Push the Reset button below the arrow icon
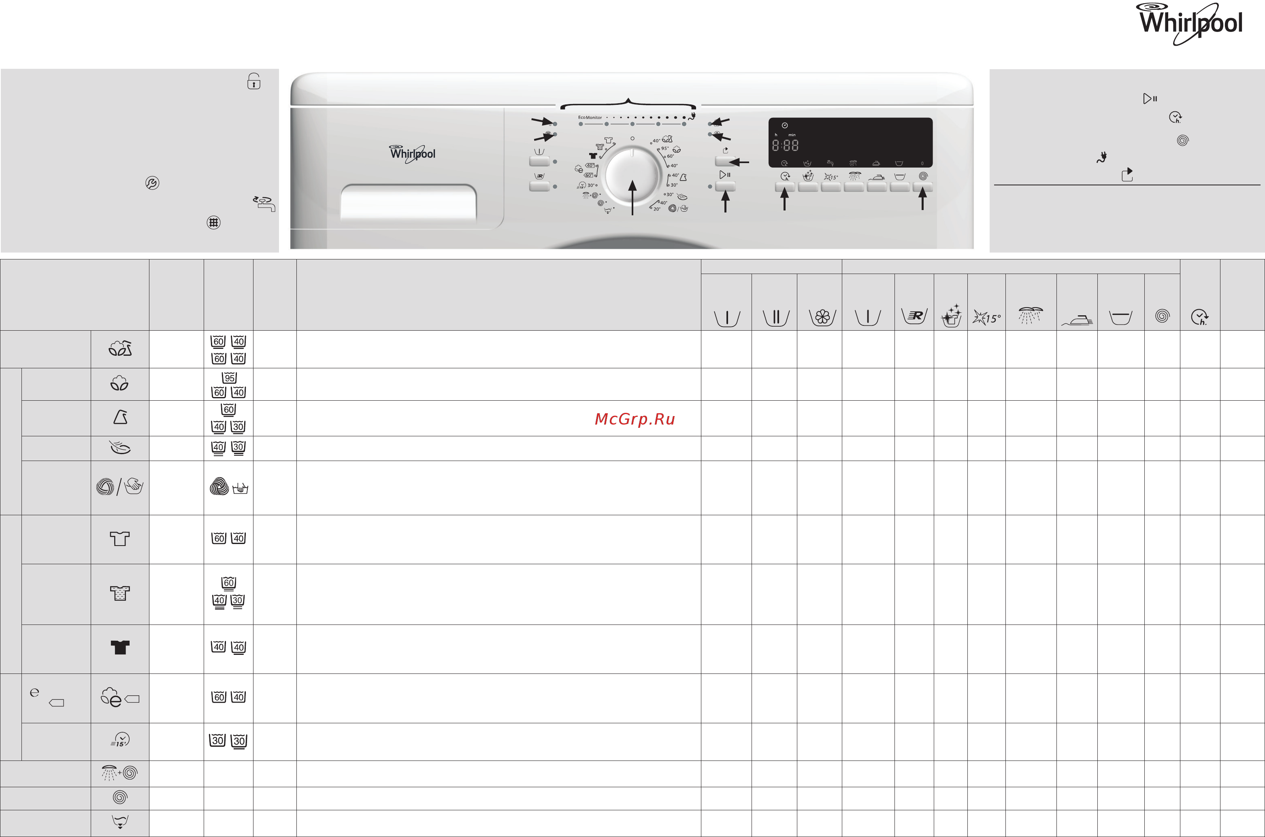 (x=725, y=161)
